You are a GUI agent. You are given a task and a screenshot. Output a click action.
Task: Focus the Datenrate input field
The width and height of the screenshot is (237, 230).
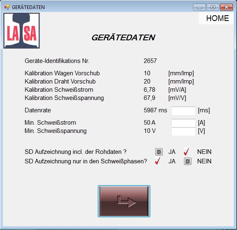point(184,111)
